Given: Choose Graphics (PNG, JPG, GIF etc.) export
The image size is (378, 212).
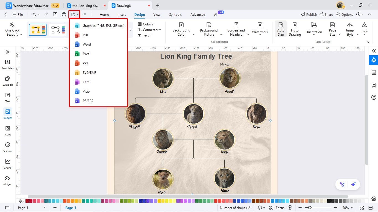Looking at the screenshot, I should [x=98, y=26].
